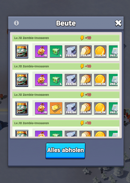Select the purple medal reward in first row
Viewport: 130px width, 183px height.
coord(41,51)
